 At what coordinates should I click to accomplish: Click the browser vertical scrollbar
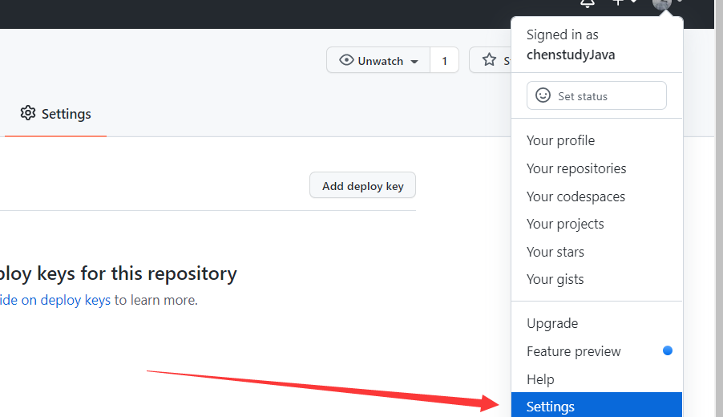[x=719, y=208]
